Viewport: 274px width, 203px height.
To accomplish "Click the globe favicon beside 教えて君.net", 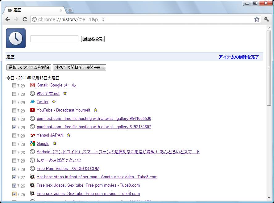I will 32,93.
